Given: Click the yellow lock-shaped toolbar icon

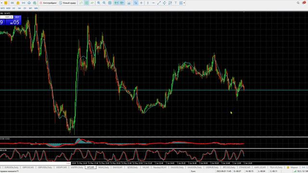Looking at the screenshot, I should [x=18, y=3].
